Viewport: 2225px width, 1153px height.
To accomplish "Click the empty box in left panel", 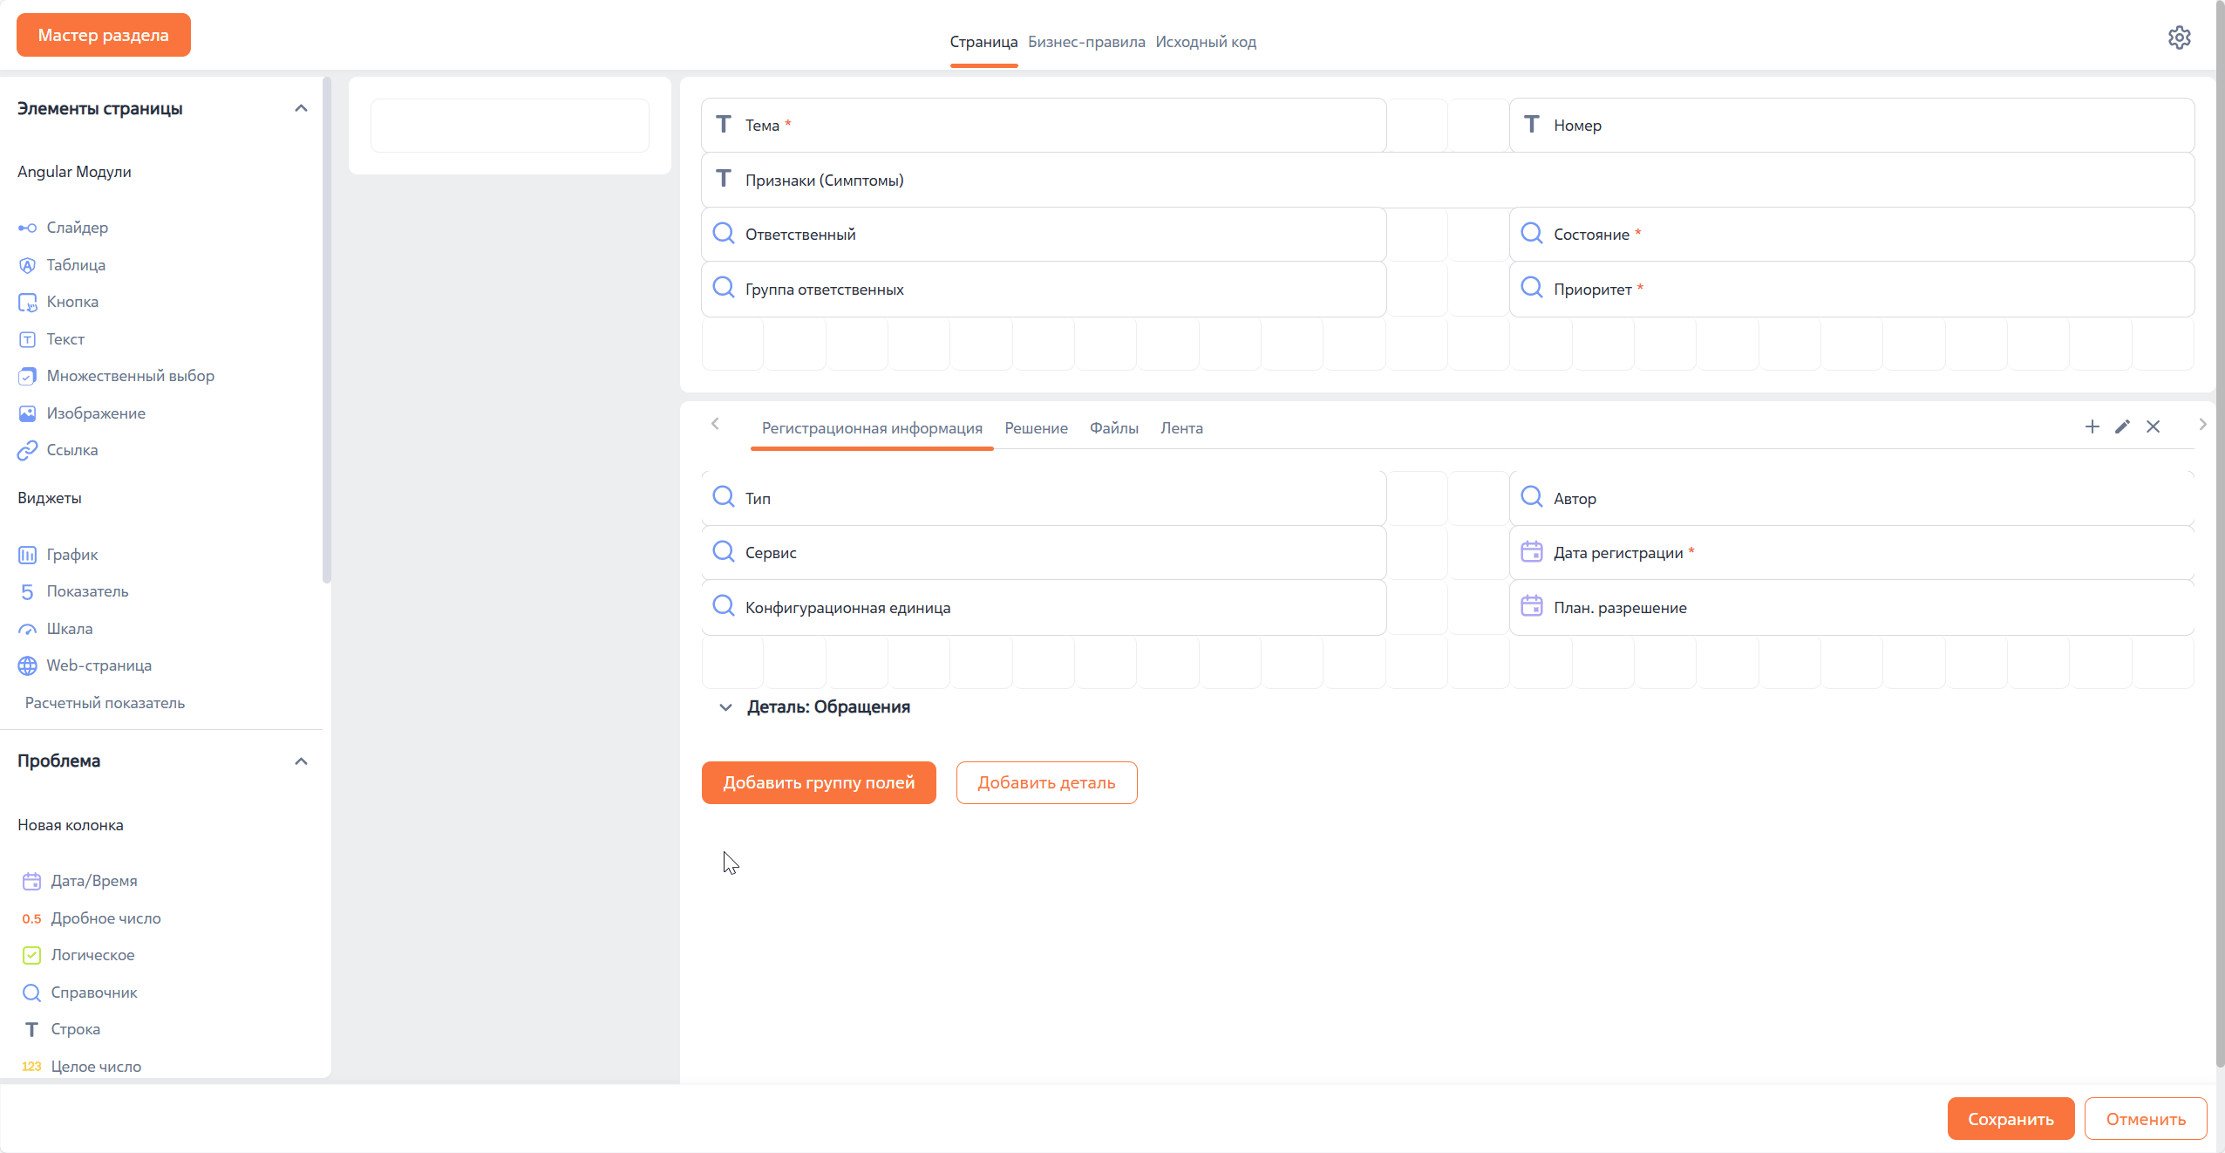I will [509, 126].
